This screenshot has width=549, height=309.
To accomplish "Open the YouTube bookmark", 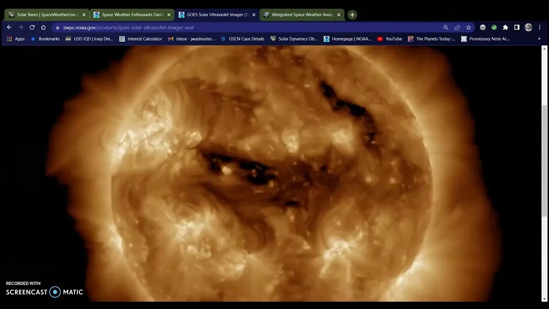I will pyautogui.click(x=389, y=39).
